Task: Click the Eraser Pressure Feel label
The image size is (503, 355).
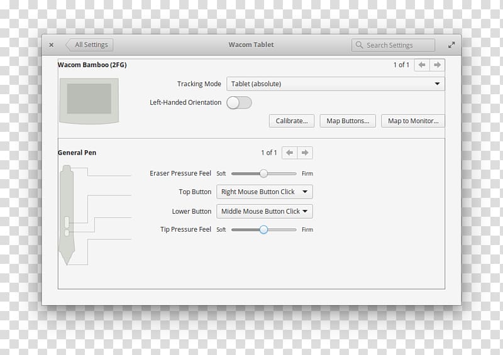Action: (x=180, y=173)
